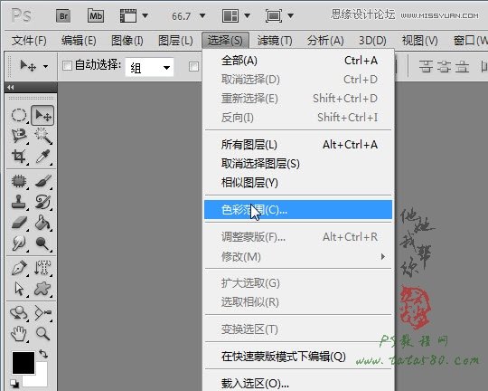This screenshot has width=488, height=391.
Task: Click the align top edges icon
Action: pos(426,66)
